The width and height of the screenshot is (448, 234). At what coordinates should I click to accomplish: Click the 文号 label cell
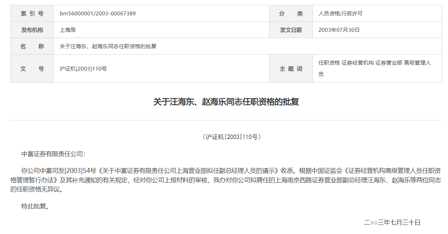pos(32,68)
